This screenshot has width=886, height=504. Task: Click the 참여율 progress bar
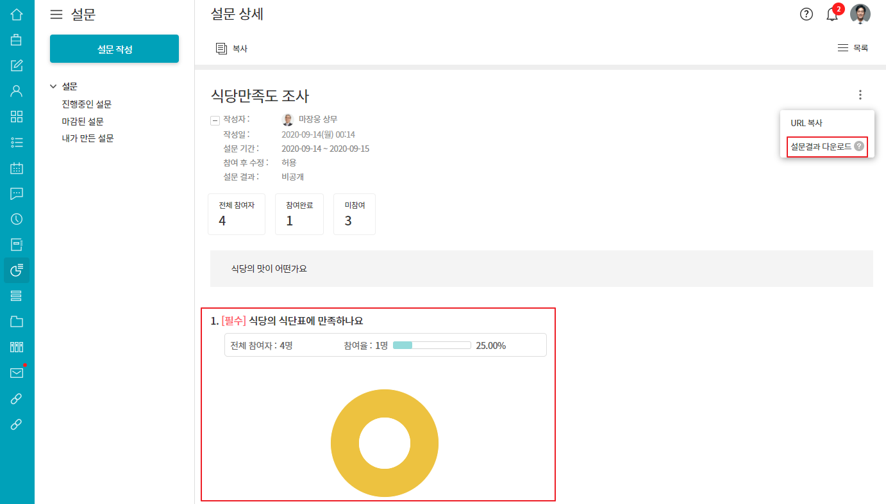pos(431,345)
